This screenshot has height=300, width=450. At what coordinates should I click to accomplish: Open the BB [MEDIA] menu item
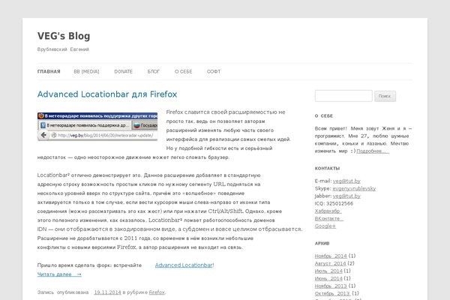[86, 71]
